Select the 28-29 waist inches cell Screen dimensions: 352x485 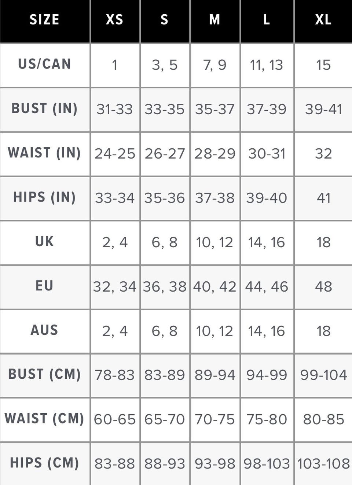[215, 153]
